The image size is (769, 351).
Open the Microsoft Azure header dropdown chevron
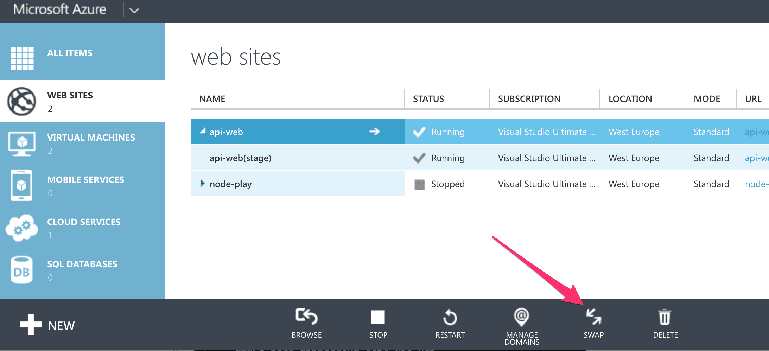pyautogui.click(x=134, y=10)
